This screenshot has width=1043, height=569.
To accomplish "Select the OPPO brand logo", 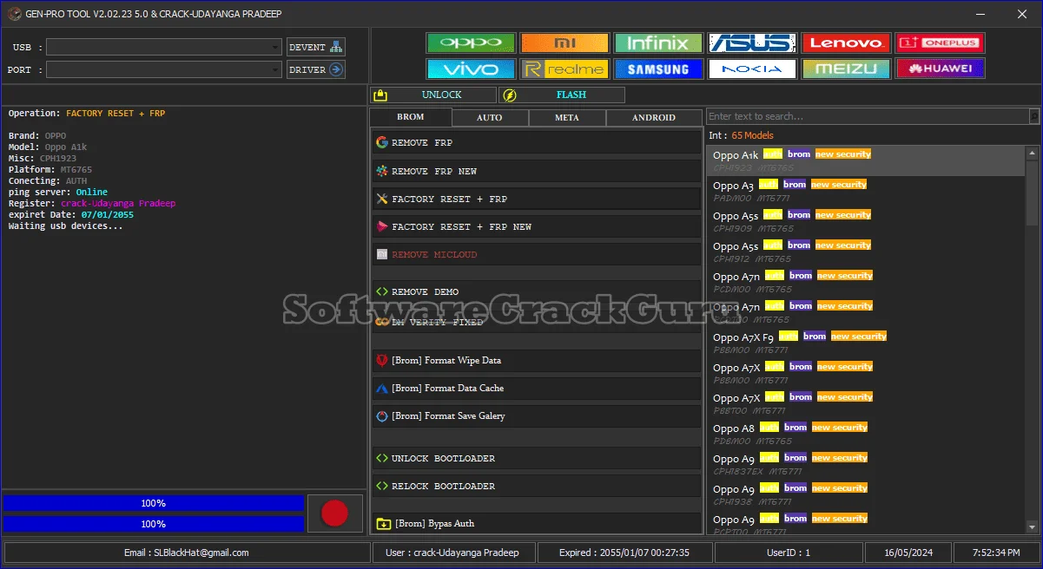I will [471, 43].
